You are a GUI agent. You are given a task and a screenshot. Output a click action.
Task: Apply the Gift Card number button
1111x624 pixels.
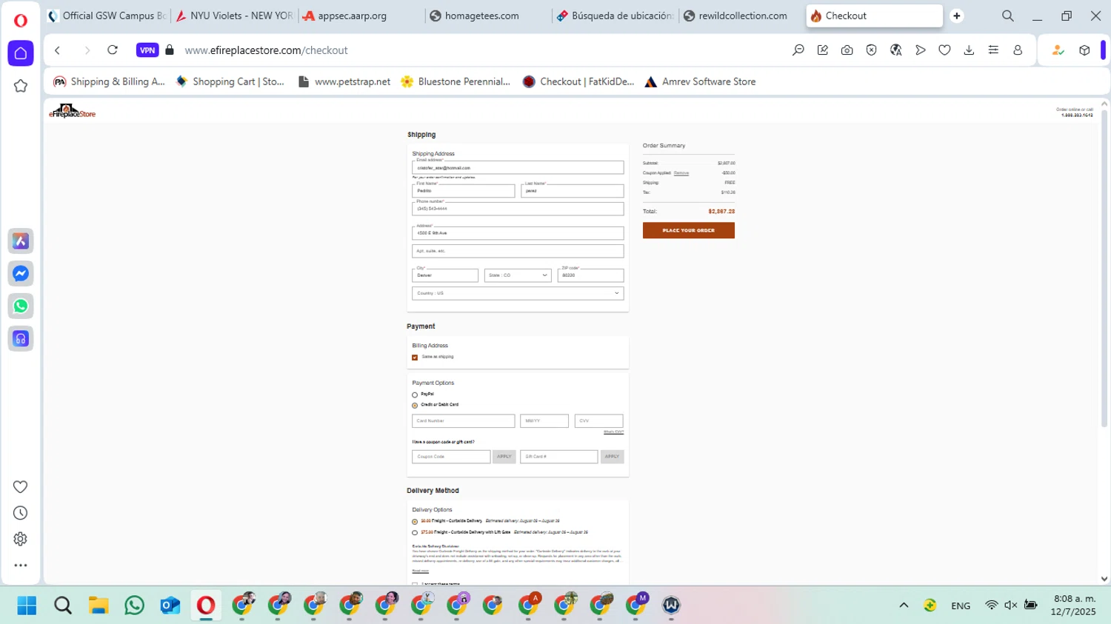click(x=613, y=457)
